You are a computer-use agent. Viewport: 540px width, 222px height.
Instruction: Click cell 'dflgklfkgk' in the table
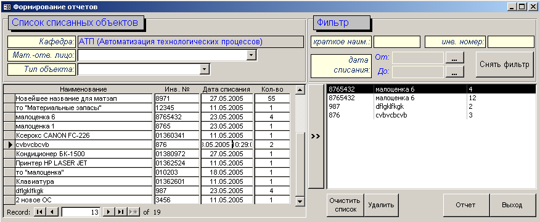point(84,191)
